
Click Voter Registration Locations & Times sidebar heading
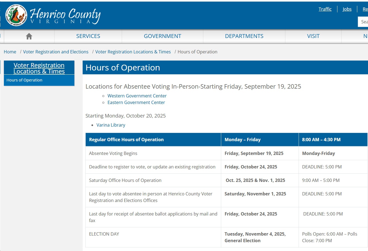point(39,68)
